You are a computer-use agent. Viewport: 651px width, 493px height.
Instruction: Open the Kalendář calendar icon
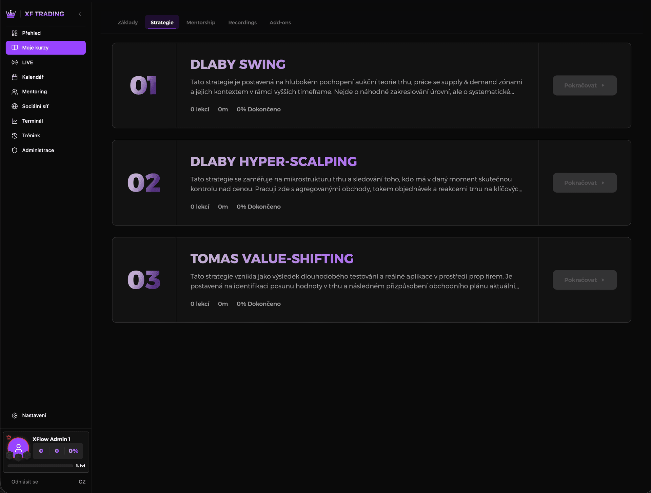15,77
